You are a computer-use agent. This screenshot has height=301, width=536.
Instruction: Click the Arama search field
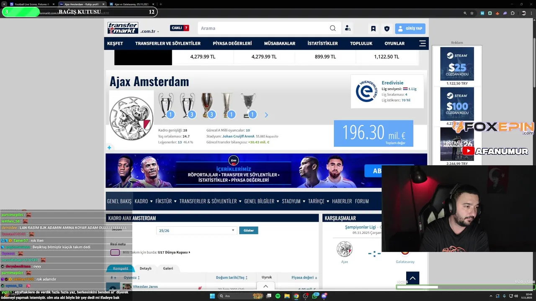pyautogui.click(x=265, y=28)
